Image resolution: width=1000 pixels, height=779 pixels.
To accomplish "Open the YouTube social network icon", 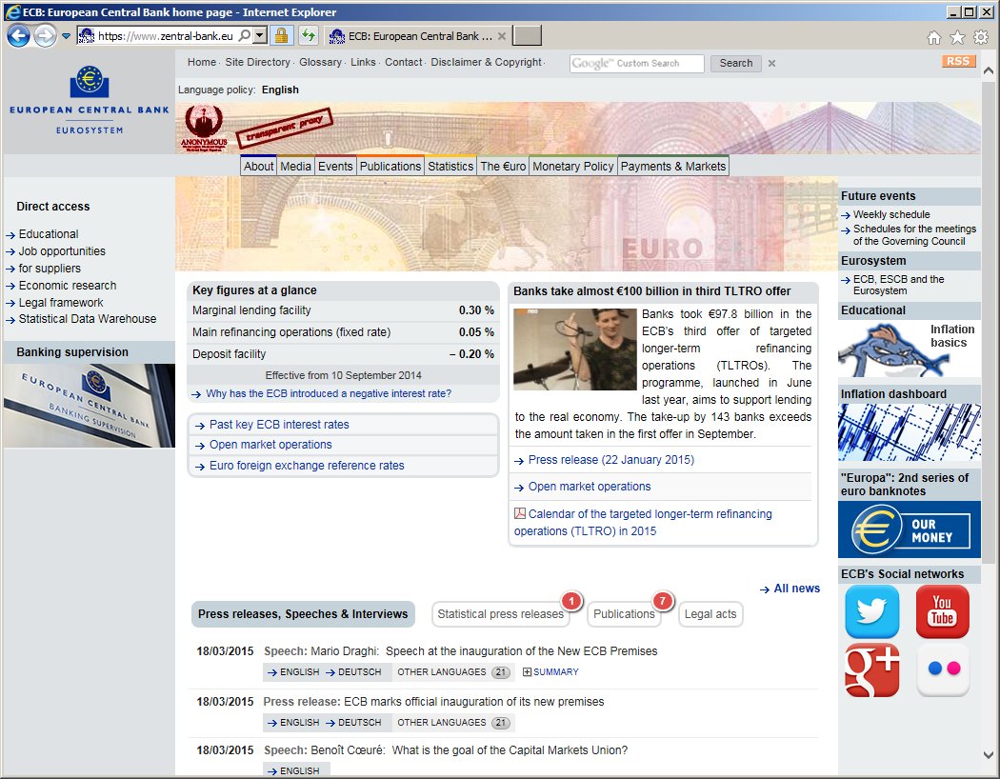I will click(942, 611).
